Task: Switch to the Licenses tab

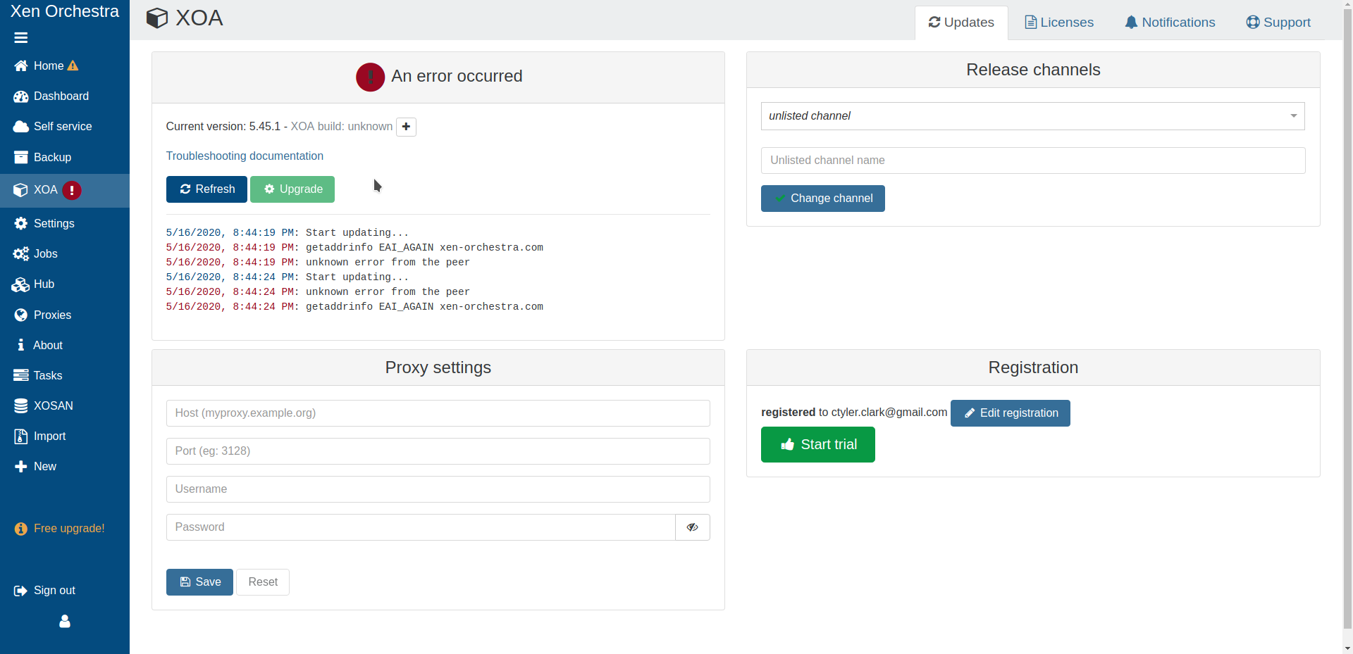Action: point(1059,23)
